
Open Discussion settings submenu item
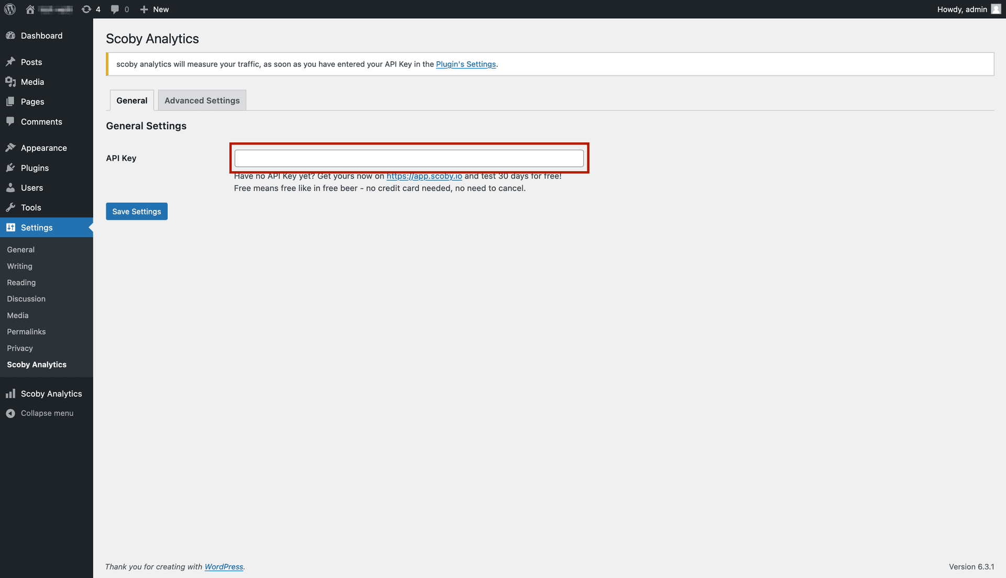26,299
